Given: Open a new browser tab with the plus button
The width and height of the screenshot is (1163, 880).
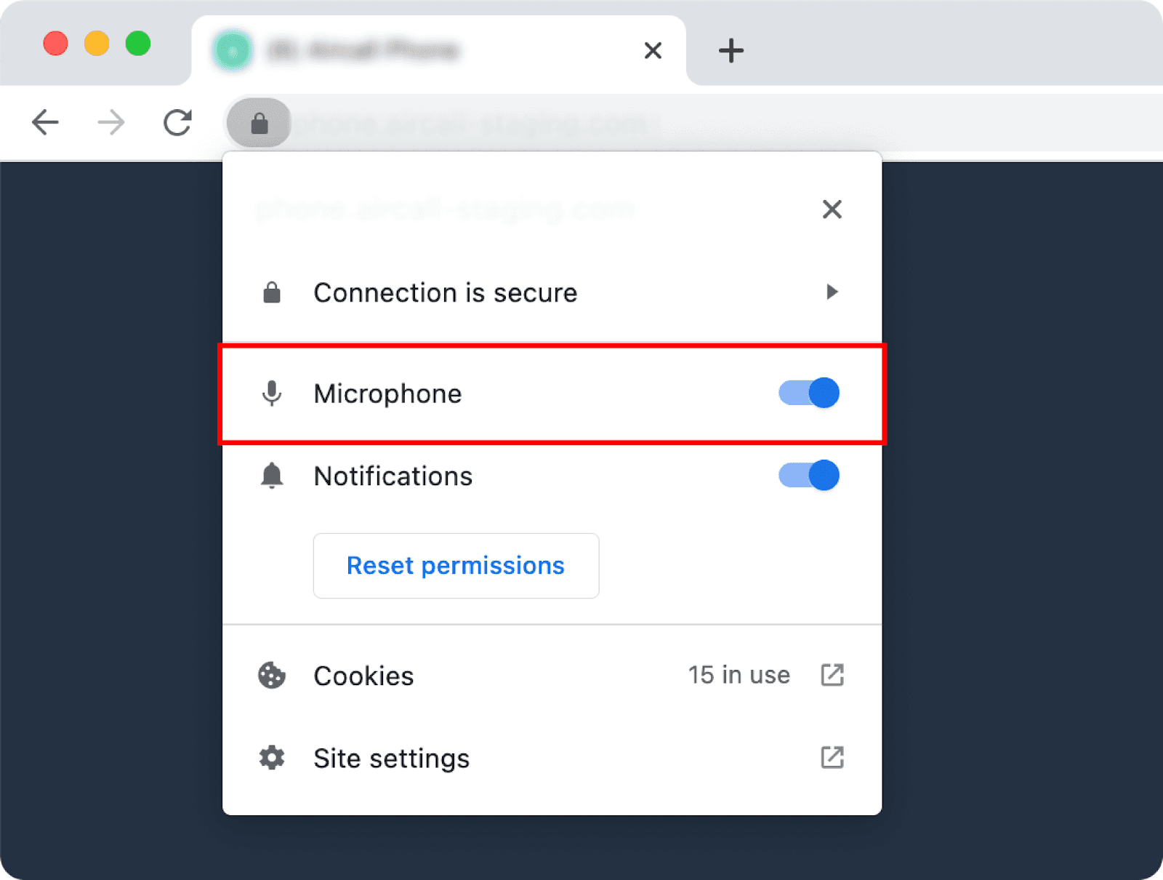Looking at the screenshot, I should 731,49.
